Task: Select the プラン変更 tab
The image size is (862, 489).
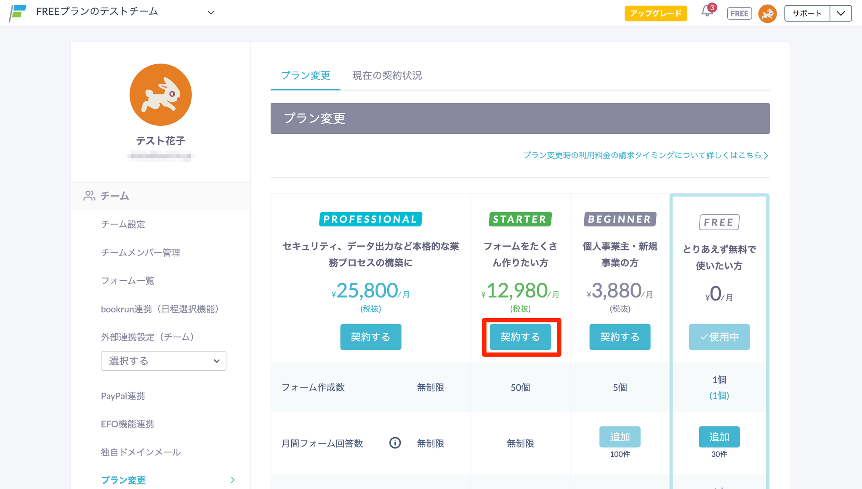Action: (306, 75)
